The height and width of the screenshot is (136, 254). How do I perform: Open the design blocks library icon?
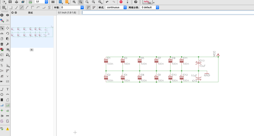click(53, 2)
